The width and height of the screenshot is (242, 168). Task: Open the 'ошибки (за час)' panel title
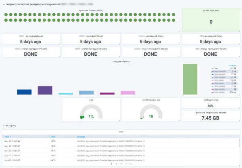(x=211, y=10)
